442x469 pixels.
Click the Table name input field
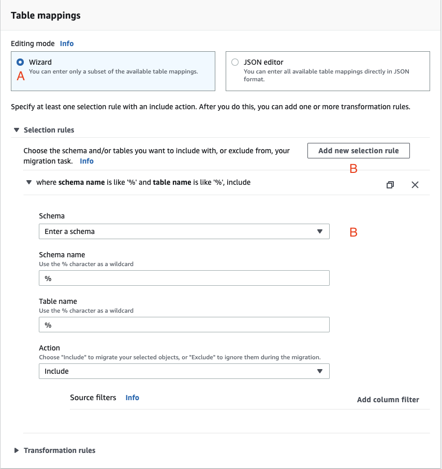click(184, 325)
